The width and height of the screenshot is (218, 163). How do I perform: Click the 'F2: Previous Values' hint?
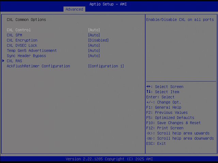pyautogui.click(x=167, y=112)
